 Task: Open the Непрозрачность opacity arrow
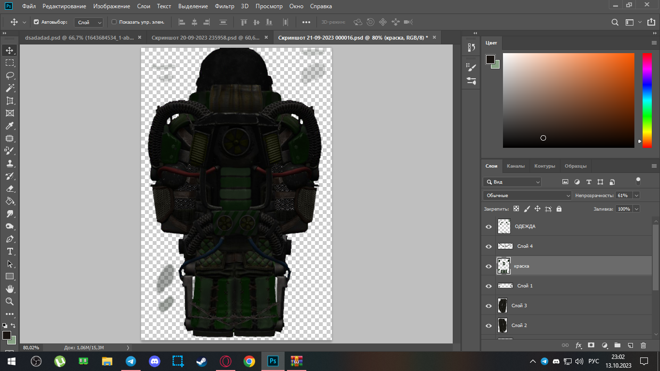tap(636, 195)
